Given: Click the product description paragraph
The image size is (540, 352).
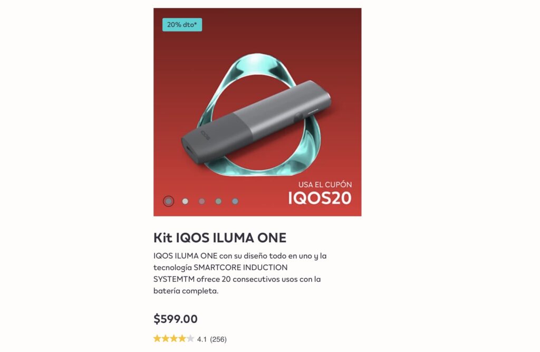Looking at the screenshot, I should coord(240,273).
